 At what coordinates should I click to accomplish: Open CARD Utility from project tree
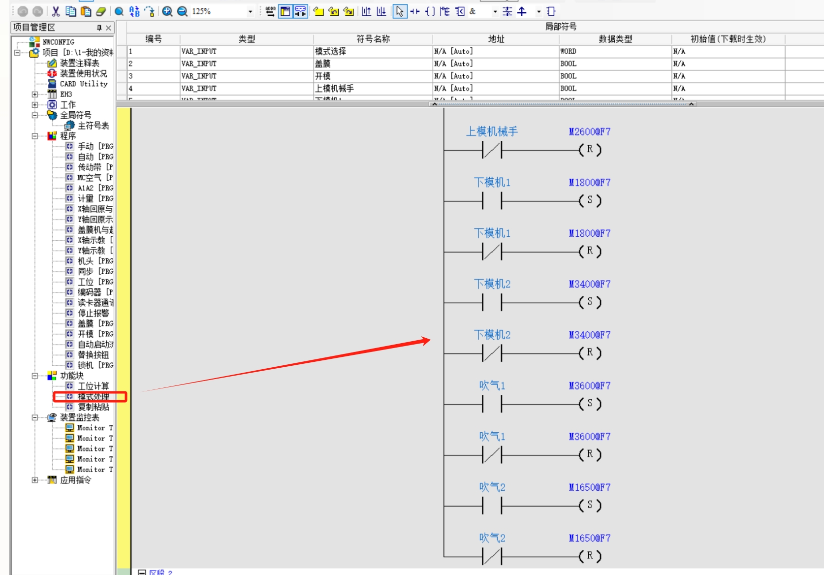pyautogui.click(x=83, y=84)
